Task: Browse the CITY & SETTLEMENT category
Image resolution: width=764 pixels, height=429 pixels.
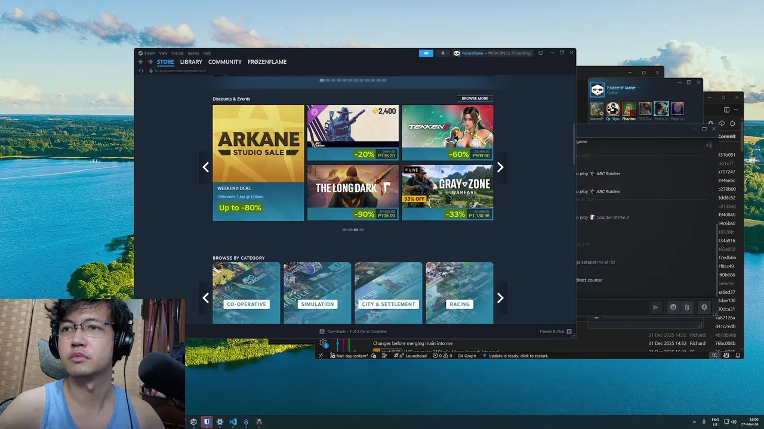Action: (x=389, y=293)
